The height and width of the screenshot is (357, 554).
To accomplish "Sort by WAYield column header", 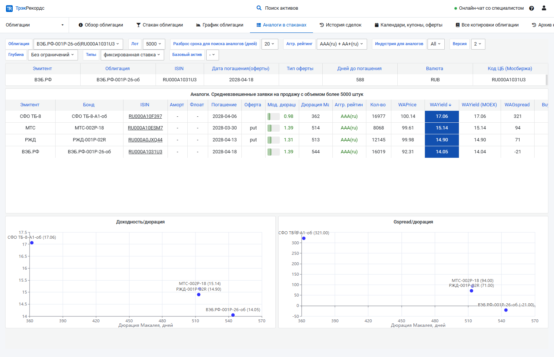I will pos(441,105).
